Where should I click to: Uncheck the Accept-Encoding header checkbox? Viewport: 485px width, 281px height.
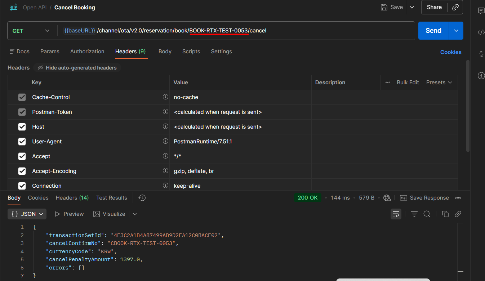(22, 171)
